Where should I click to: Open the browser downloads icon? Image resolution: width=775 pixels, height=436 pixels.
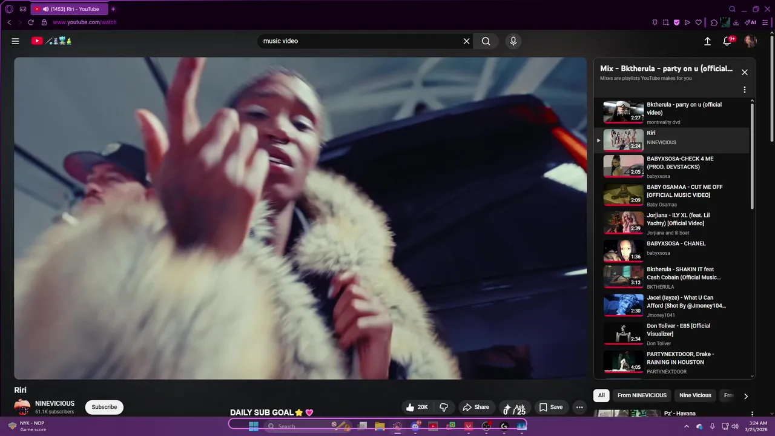736,22
